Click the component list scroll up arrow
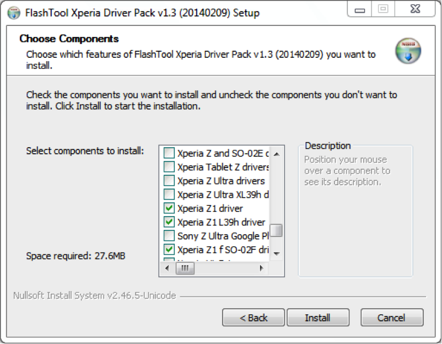This screenshot has height=344, width=442. tap(277, 154)
